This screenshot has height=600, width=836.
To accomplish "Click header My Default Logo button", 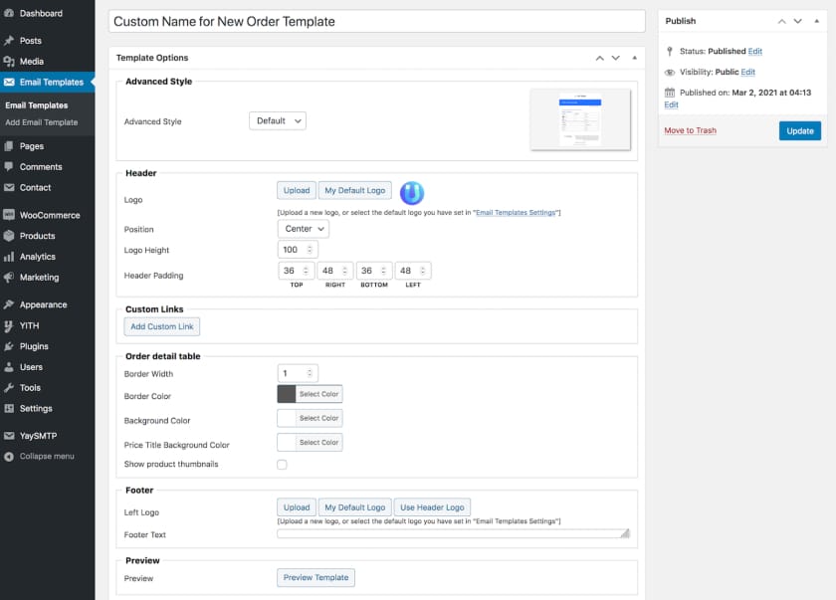I will pyautogui.click(x=355, y=191).
